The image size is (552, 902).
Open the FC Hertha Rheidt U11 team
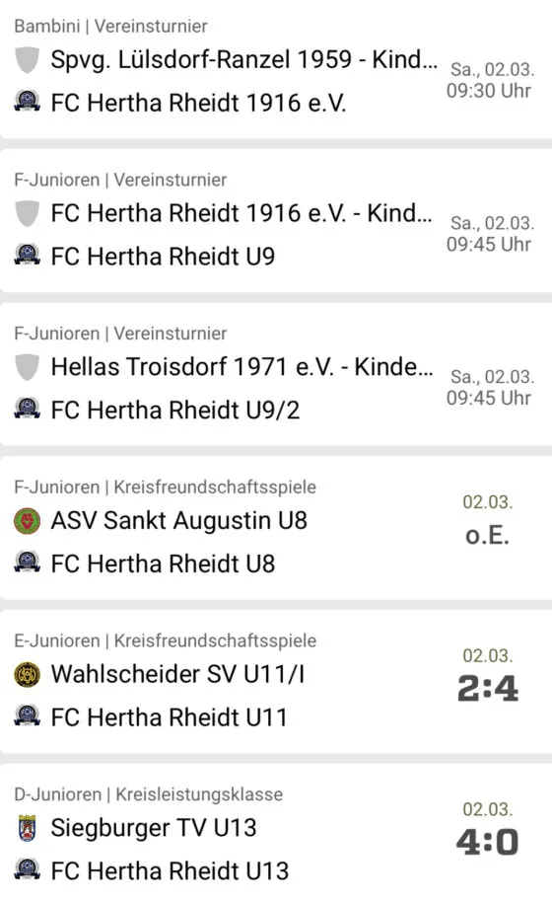point(169,717)
